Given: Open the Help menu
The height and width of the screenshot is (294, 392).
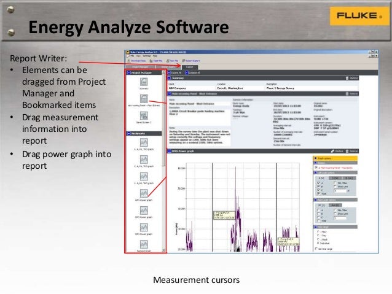Looking at the screenshot, I should pos(155,56).
